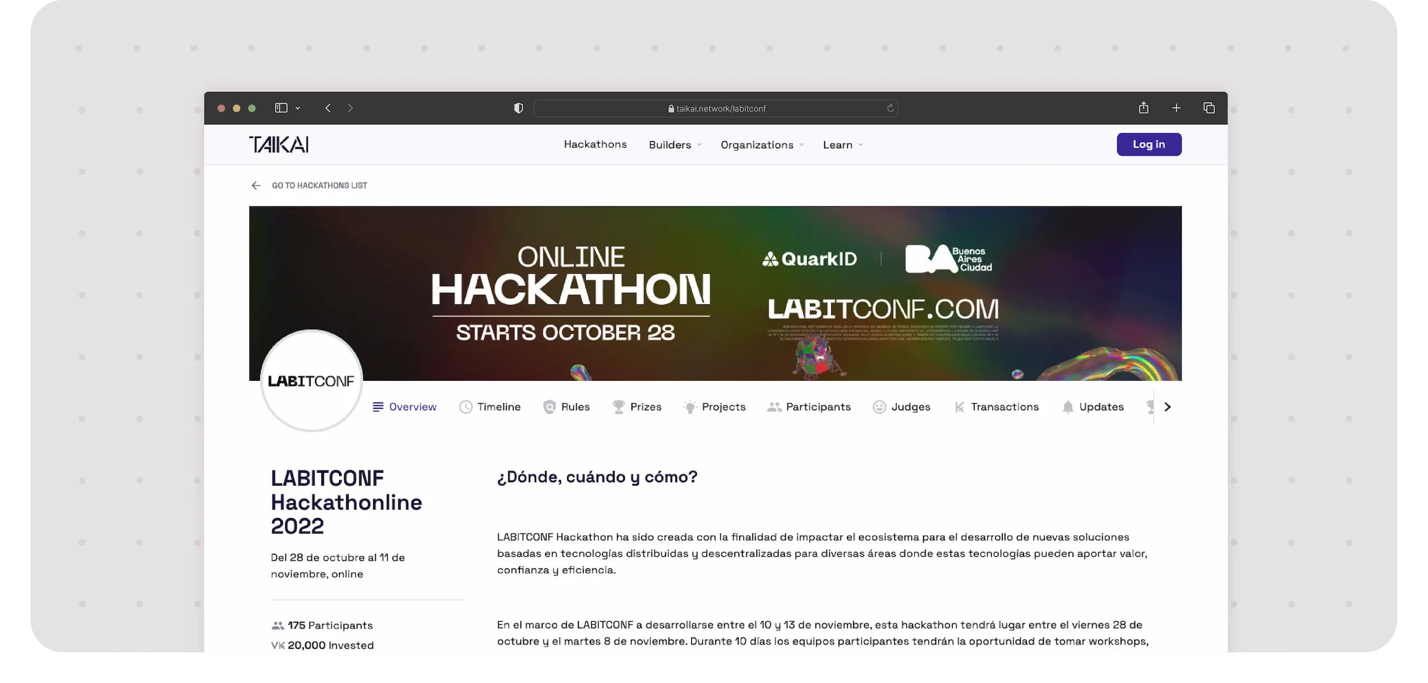This screenshot has width=1428, height=683.
Task: Open the Hackathons nav link
Action: pos(595,144)
